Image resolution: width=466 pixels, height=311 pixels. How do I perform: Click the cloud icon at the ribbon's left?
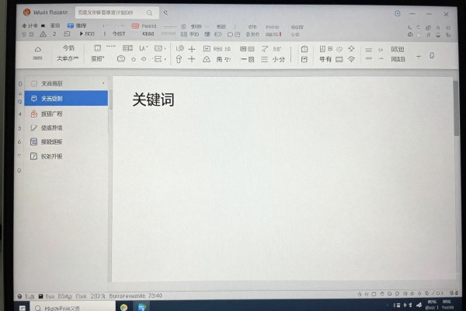click(x=38, y=50)
